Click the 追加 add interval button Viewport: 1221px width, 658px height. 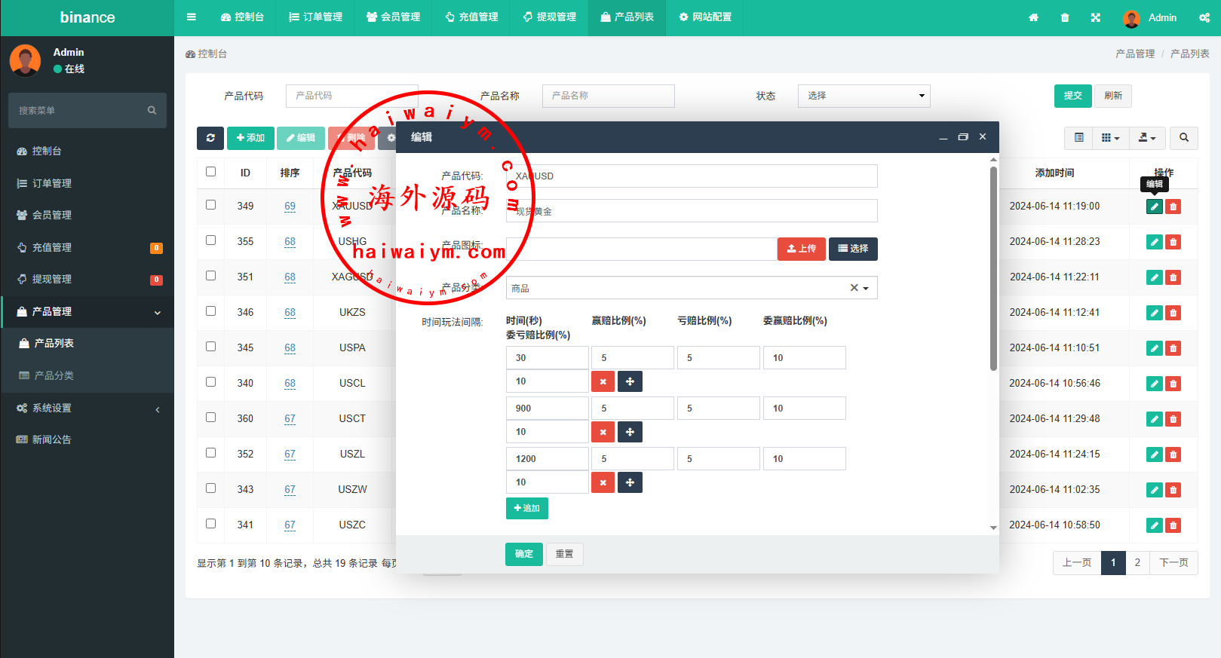point(526,509)
